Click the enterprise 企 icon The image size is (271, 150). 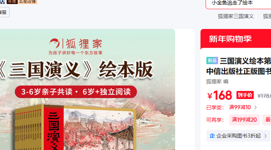pos(212,136)
